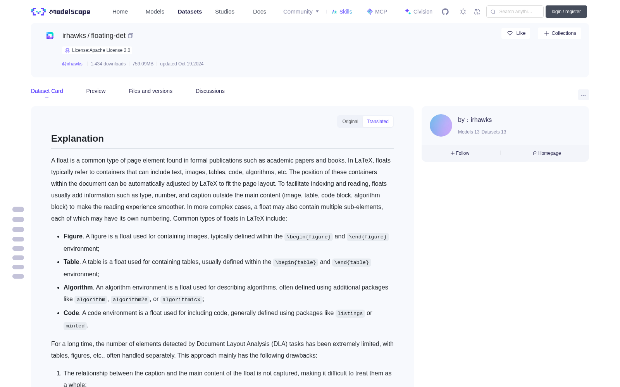Click the language switch icon
Image resolution: width=620 pixels, height=387 pixels.
pos(477,12)
